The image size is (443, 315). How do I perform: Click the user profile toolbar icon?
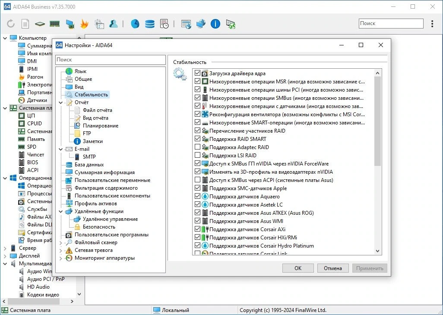113,23
